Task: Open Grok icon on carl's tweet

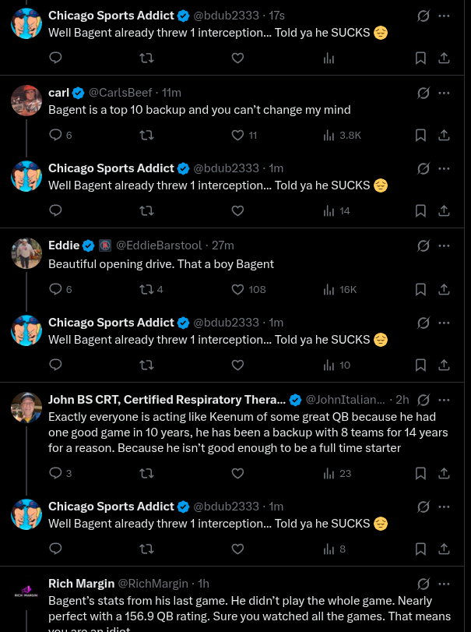Action: pos(423,93)
